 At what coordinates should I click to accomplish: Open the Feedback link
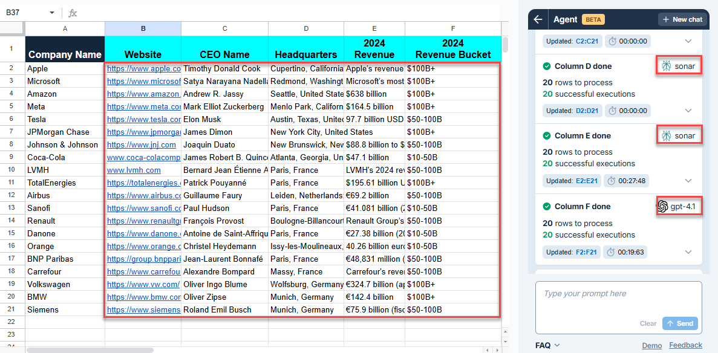click(x=685, y=345)
